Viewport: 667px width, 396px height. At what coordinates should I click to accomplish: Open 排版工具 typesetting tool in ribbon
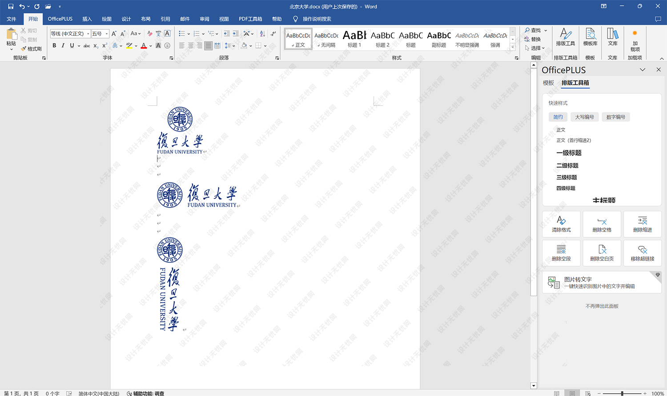tap(565, 37)
